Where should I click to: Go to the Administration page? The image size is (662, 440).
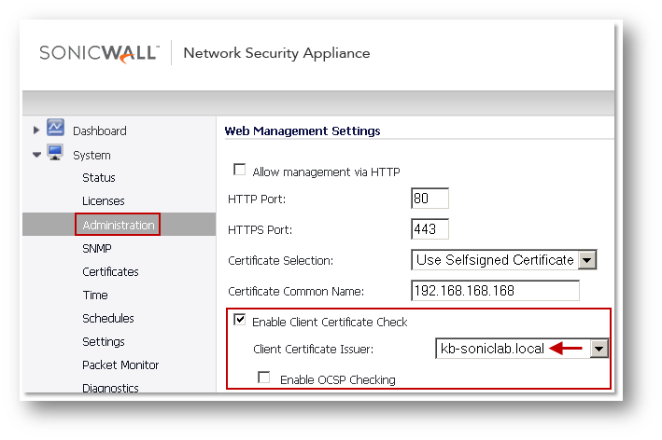click(x=118, y=225)
